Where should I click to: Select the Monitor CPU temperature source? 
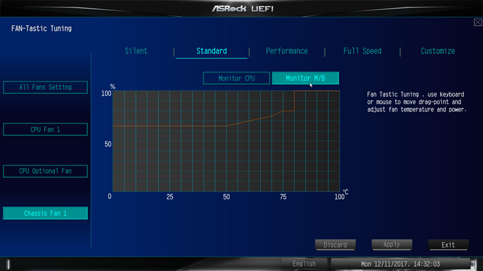pos(237,78)
